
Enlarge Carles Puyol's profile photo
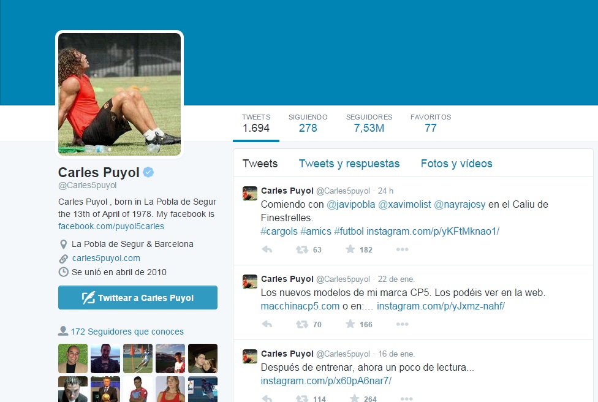click(119, 93)
